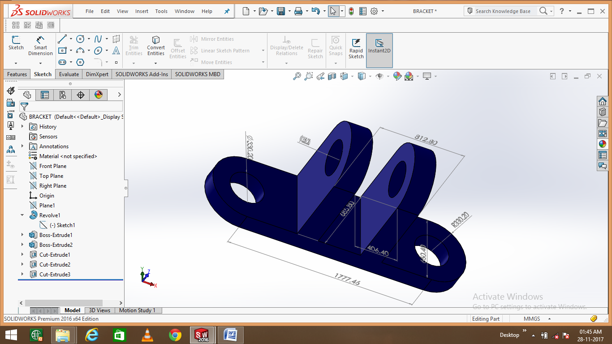Click the Zoom to Fit icon
Screen dimensions: 612x344
tap(298, 76)
